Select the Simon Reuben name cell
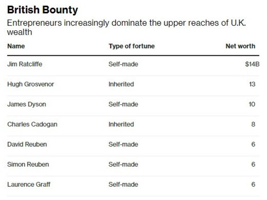The width and height of the screenshot is (267, 200). (x=27, y=165)
